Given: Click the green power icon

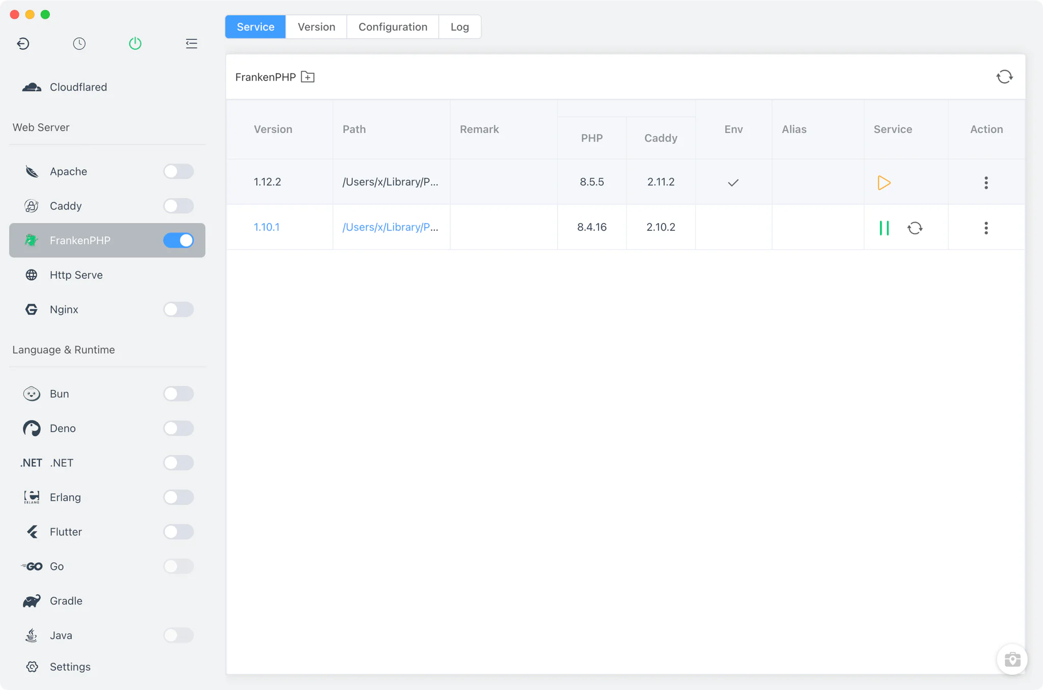Looking at the screenshot, I should 135,43.
